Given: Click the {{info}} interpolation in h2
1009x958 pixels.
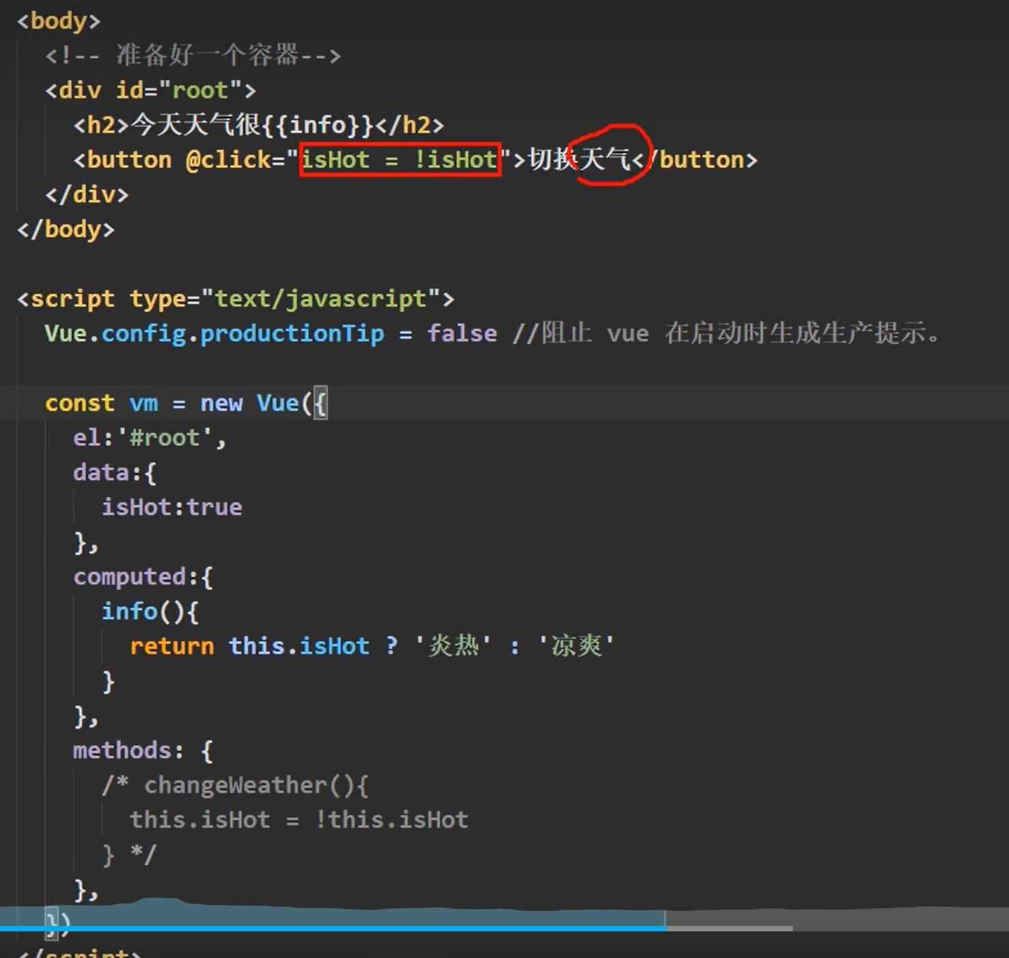Looking at the screenshot, I should 317,125.
